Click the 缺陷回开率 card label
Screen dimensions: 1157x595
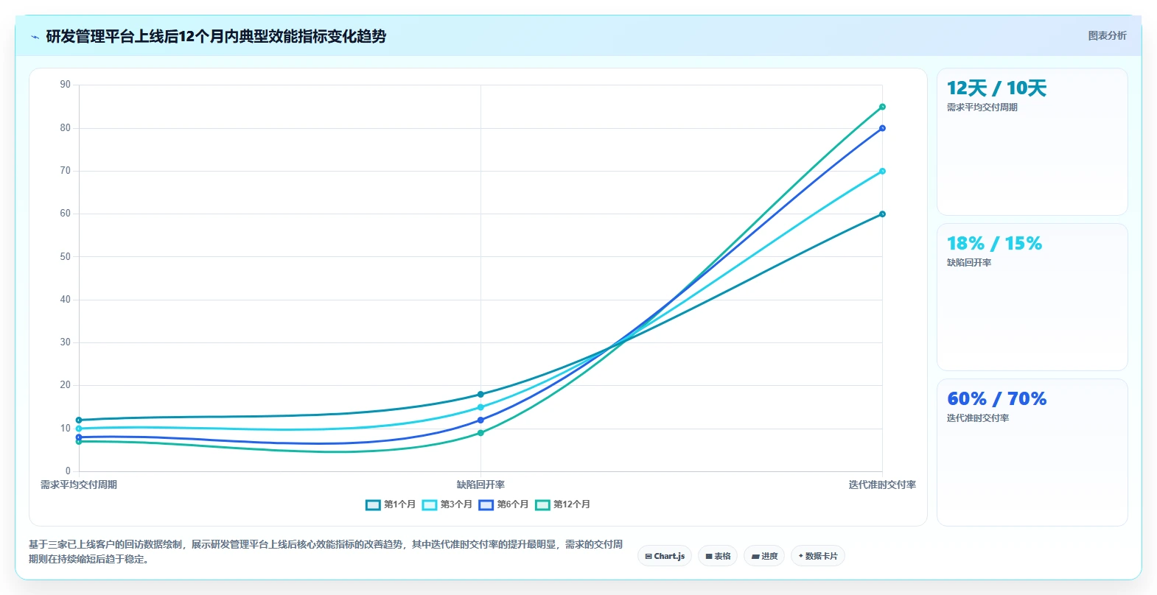pyautogui.click(x=968, y=263)
